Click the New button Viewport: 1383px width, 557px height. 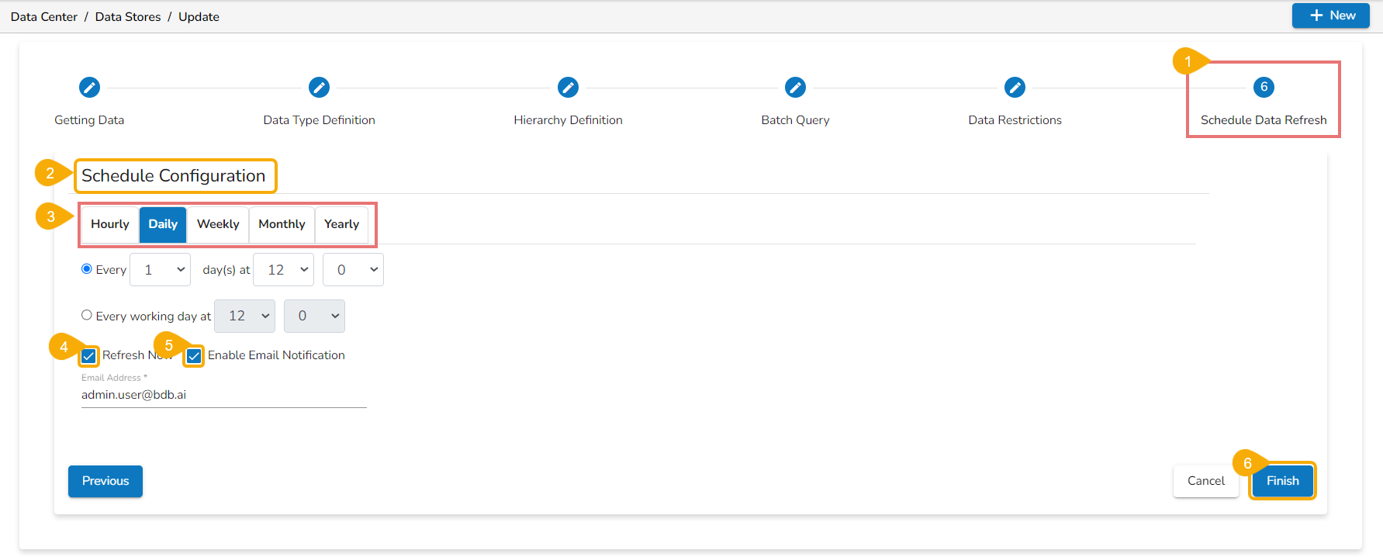tap(1331, 16)
